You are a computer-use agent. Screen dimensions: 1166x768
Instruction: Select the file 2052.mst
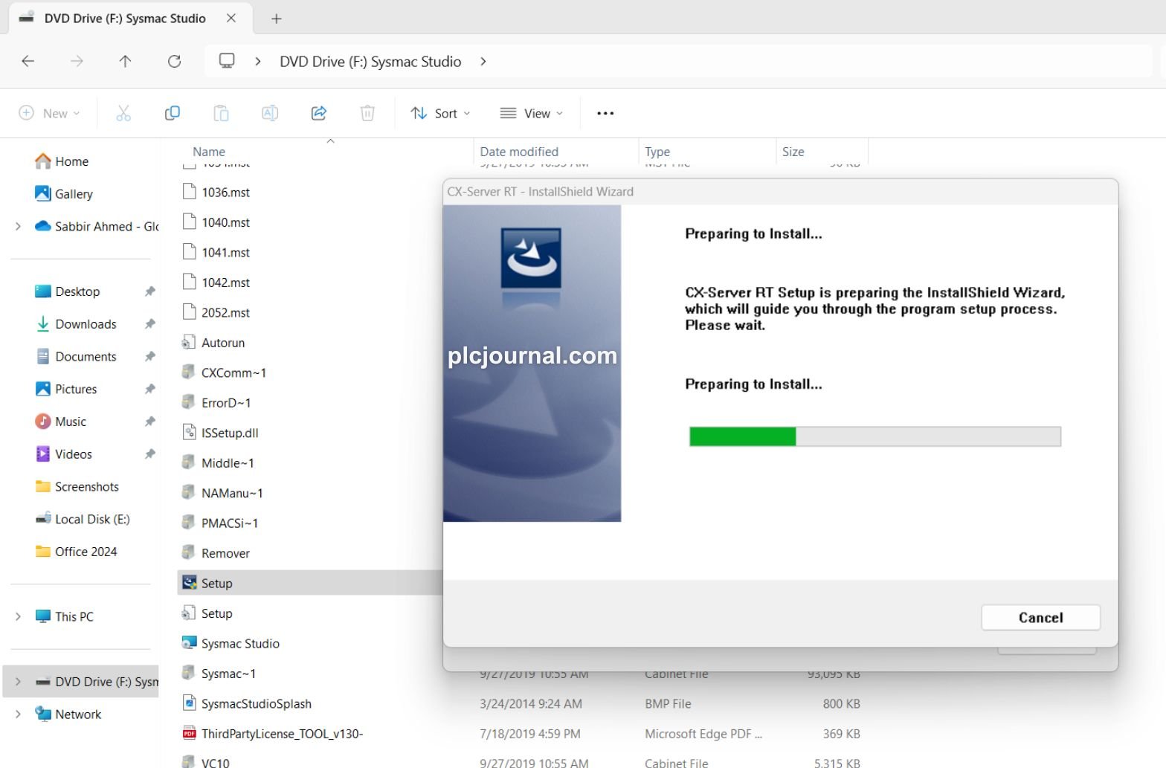[x=225, y=313]
